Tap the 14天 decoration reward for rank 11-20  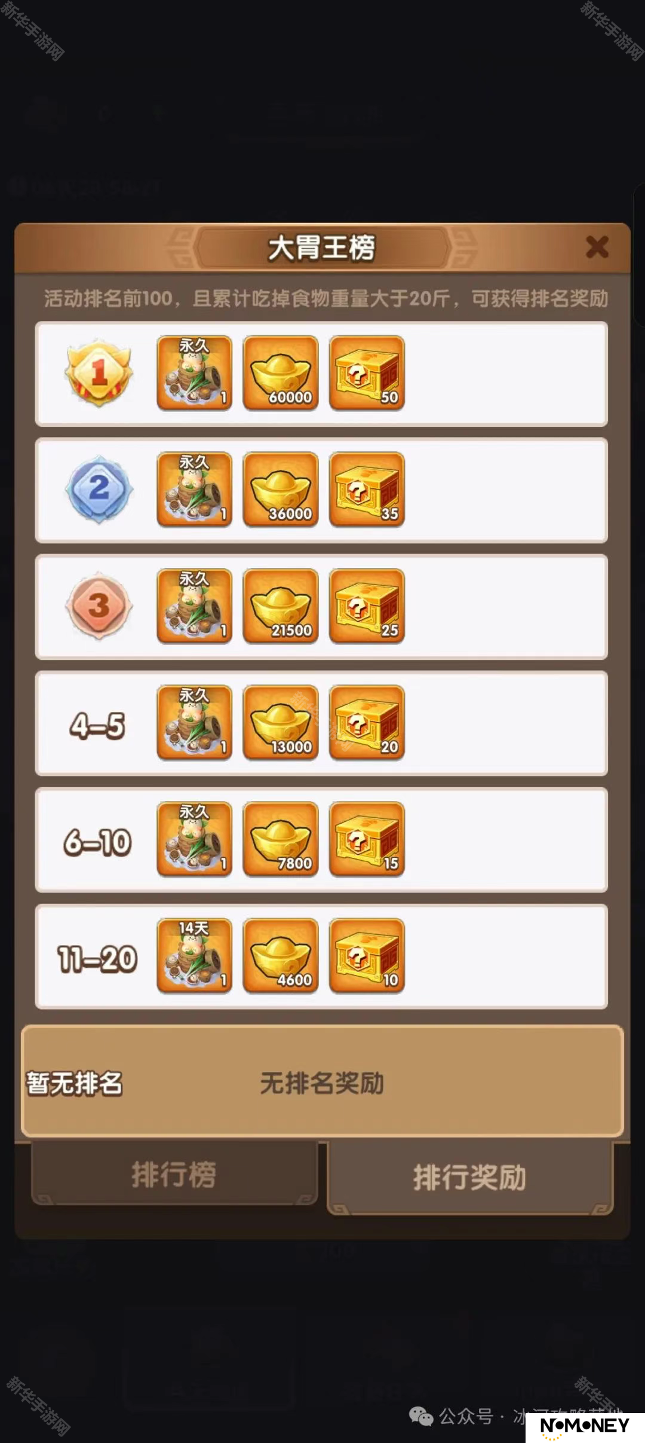(x=194, y=956)
